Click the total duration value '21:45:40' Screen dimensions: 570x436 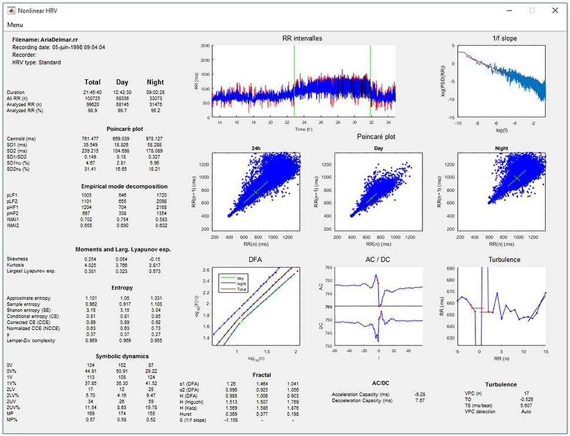[x=92, y=92]
